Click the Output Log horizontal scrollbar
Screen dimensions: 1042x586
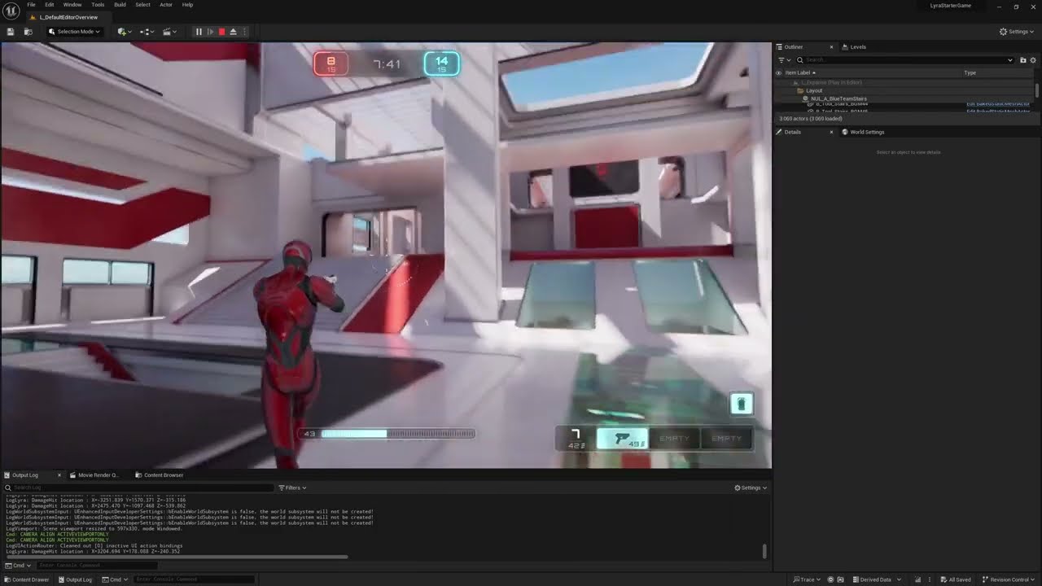click(x=177, y=558)
